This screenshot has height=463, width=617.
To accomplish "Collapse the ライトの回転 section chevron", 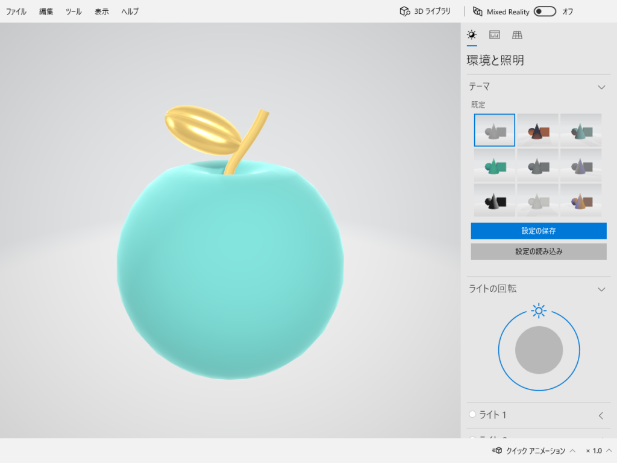I will pyautogui.click(x=601, y=289).
